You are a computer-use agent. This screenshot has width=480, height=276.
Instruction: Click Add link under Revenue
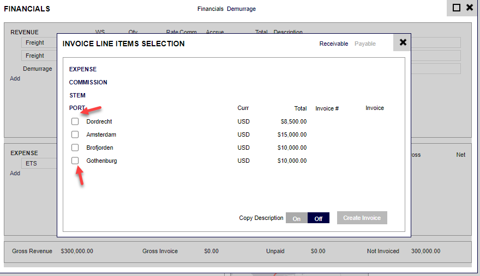[x=15, y=78]
